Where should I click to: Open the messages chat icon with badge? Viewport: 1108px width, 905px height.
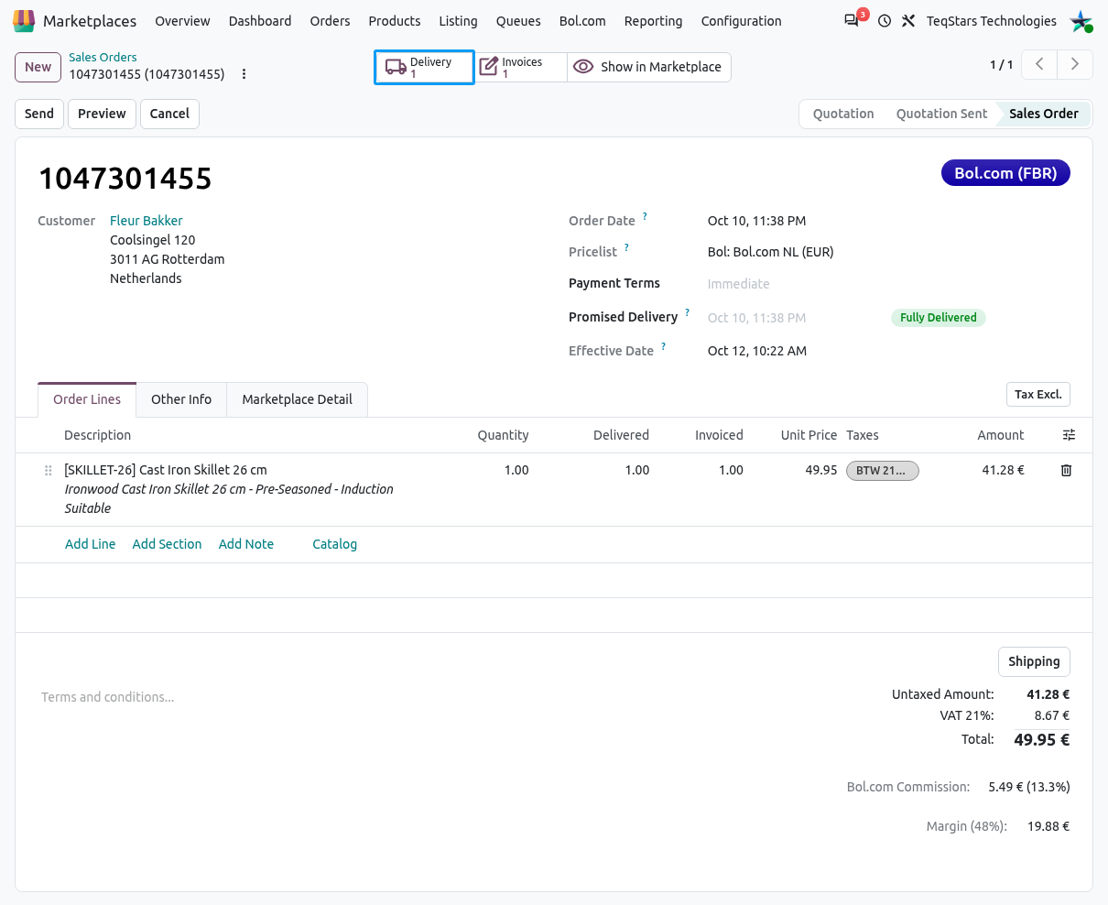[853, 19]
